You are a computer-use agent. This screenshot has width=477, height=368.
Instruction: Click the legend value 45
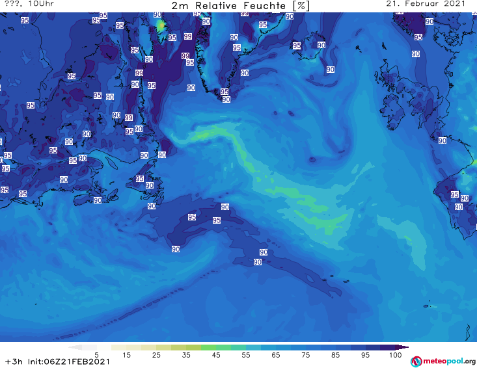pos(215,355)
